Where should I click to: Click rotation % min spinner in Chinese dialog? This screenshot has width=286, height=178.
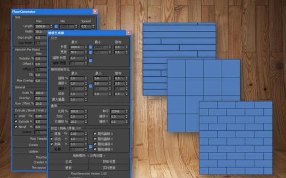point(110,78)
